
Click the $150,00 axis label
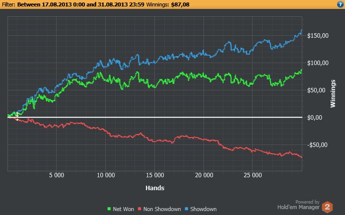318,36
